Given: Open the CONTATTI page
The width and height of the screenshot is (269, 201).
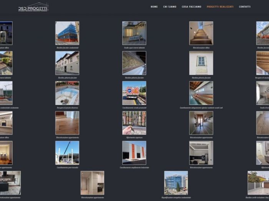Looking at the screenshot, I should (245, 7).
